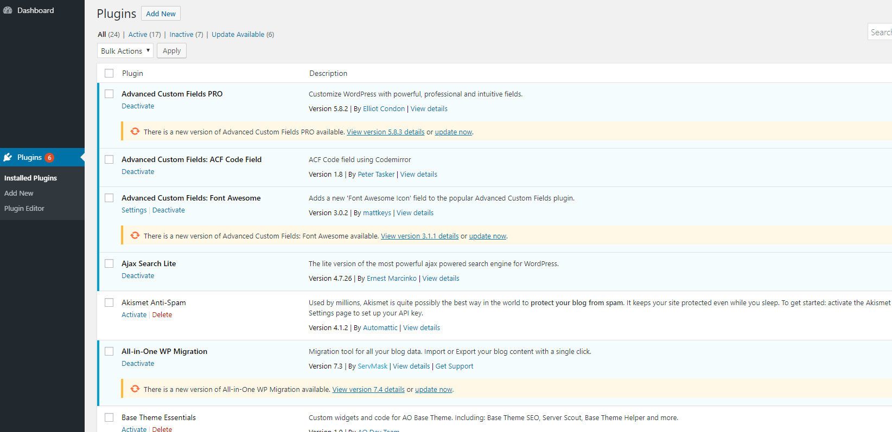892x432 pixels.
Task: Filter by Inactive (7) plugins
Action: coord(186,34)
